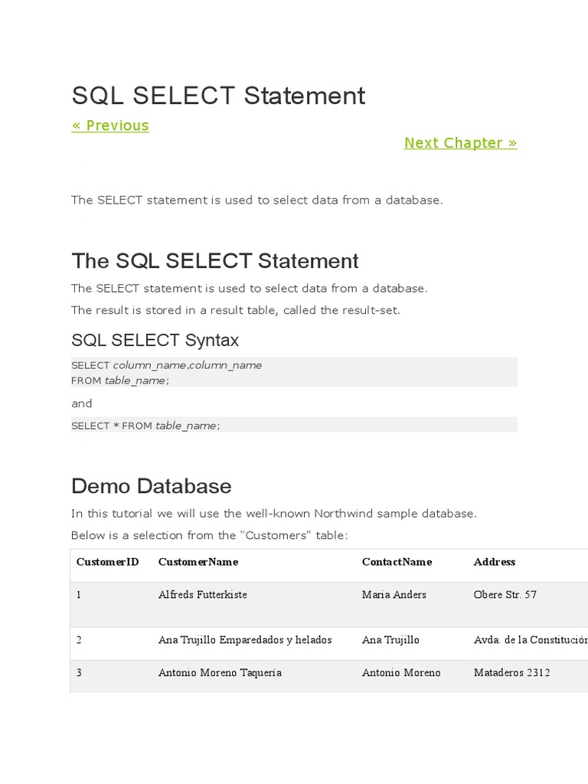Click the Antonio Moreno contact name cell
Viewport: 588px width, 784px height.
coord(401,673)
